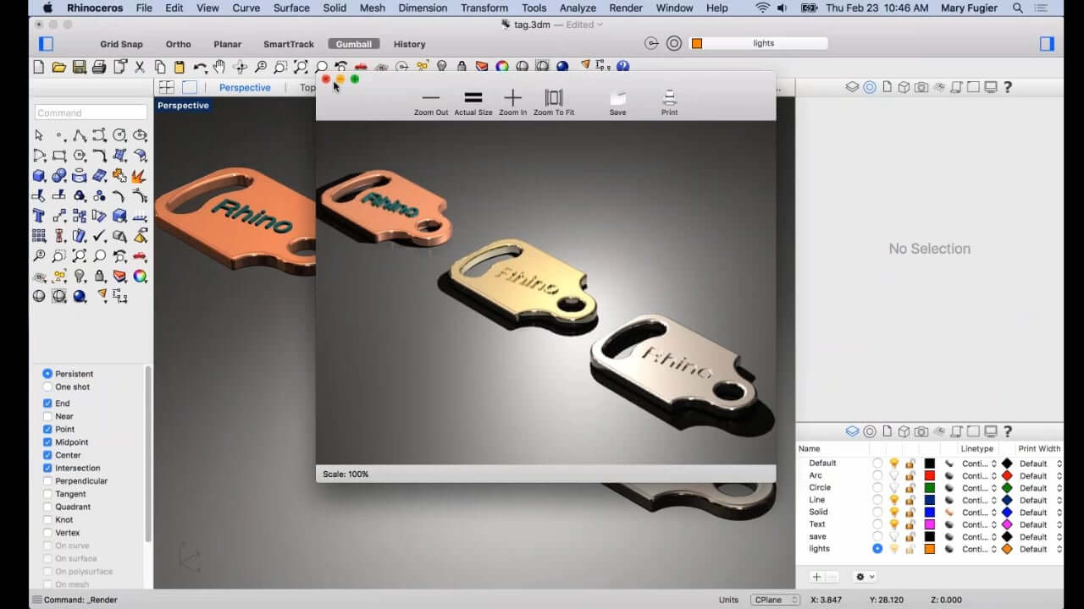1084x609 pixels.
Task: Select the arrow pointer tool in left toolbar
Action: (x=39, y=135)
